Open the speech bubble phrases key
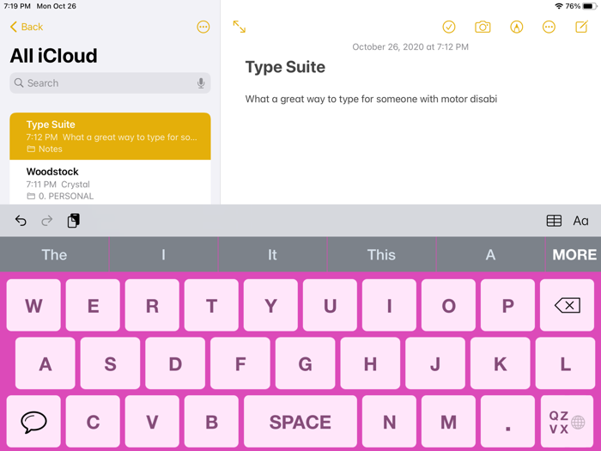601x451 pixels. tap(33, 422)
